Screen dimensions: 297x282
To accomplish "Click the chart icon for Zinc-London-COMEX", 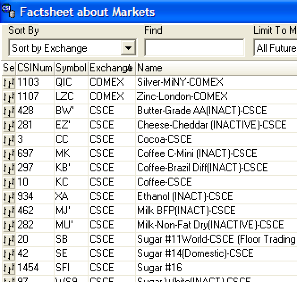I will 8,97.
